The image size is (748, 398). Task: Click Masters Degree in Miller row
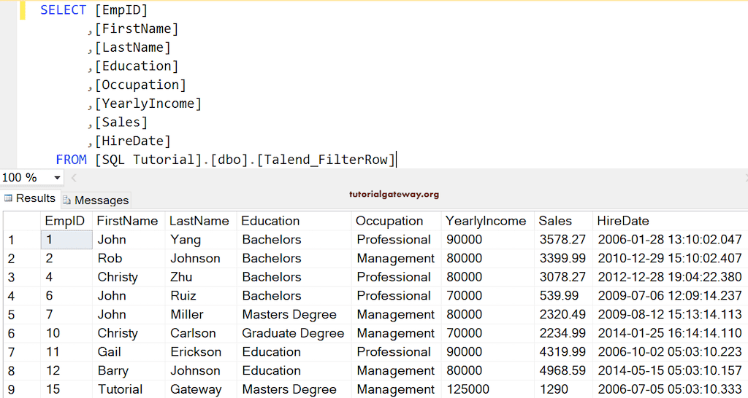[294, 315]
